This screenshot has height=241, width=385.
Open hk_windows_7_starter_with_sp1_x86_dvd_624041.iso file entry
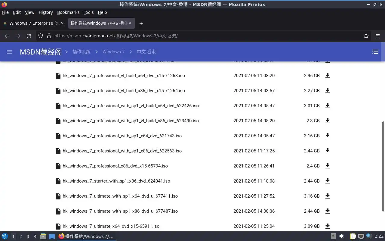click(116, 181)
